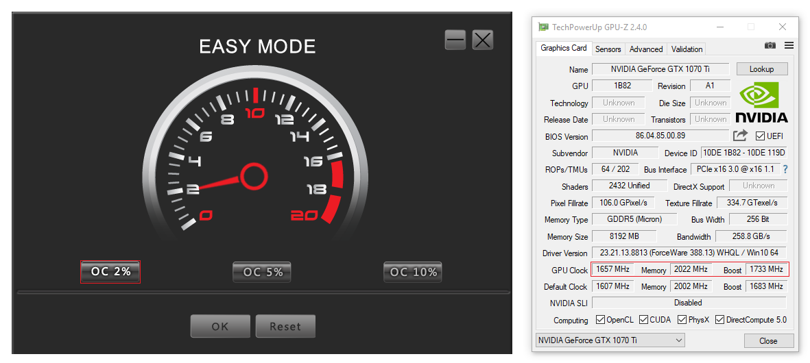Screen dimensions: 810x363
Task: Click the Lookup button
Action: point(761,69)
